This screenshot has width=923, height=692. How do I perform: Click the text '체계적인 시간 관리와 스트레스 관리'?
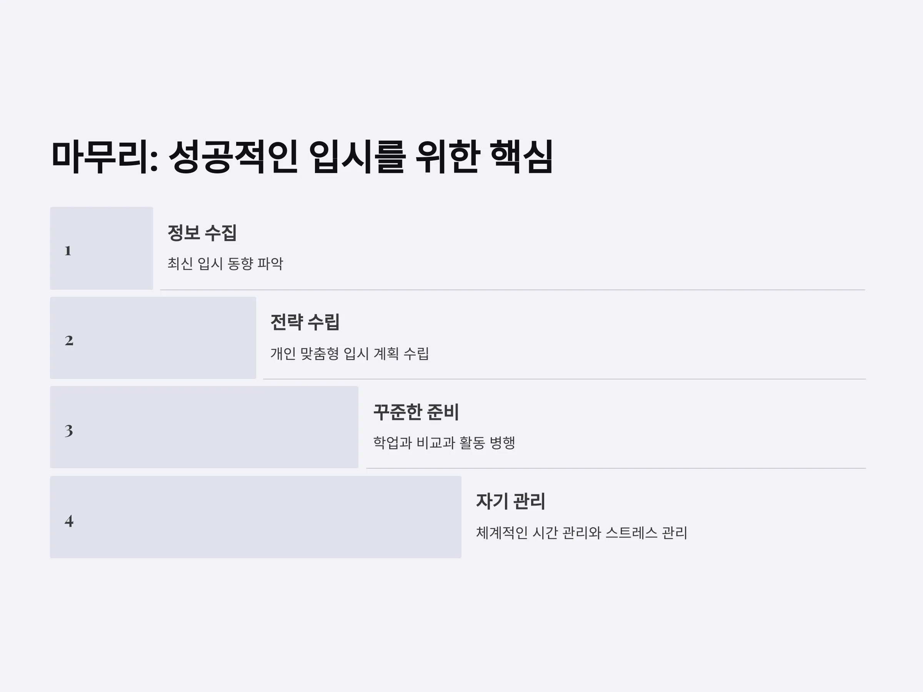point(581,533)
